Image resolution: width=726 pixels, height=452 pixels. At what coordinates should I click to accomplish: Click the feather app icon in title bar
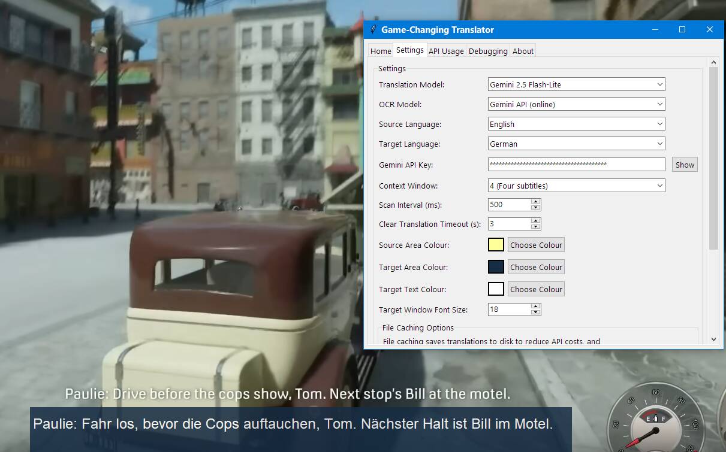click(x=373, y=29)
